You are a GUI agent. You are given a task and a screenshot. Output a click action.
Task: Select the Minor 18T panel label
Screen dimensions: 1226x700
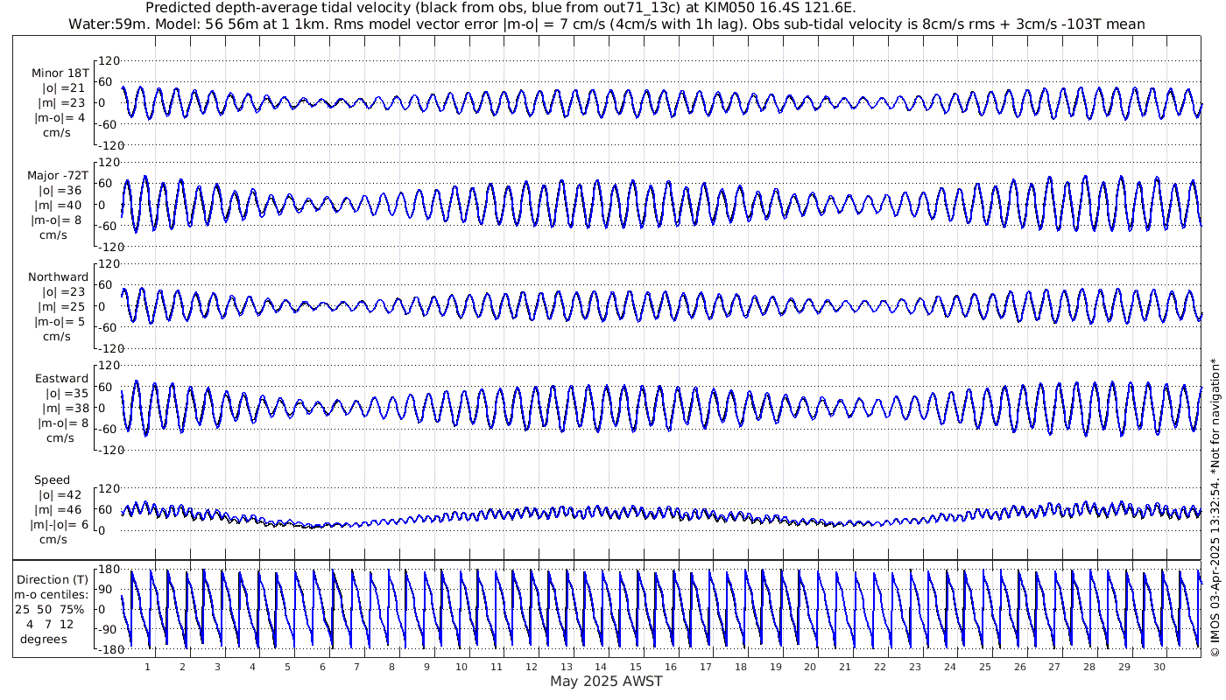point(59,73)
